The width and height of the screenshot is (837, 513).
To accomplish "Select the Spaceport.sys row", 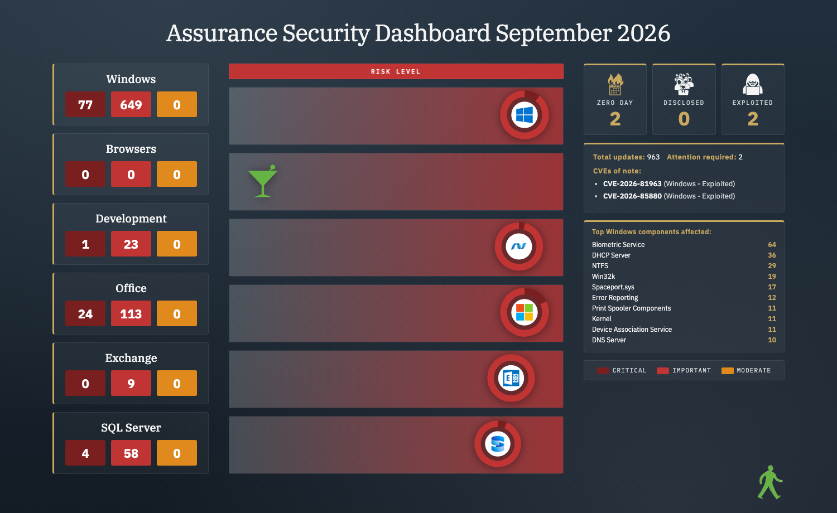I will 684,287.
